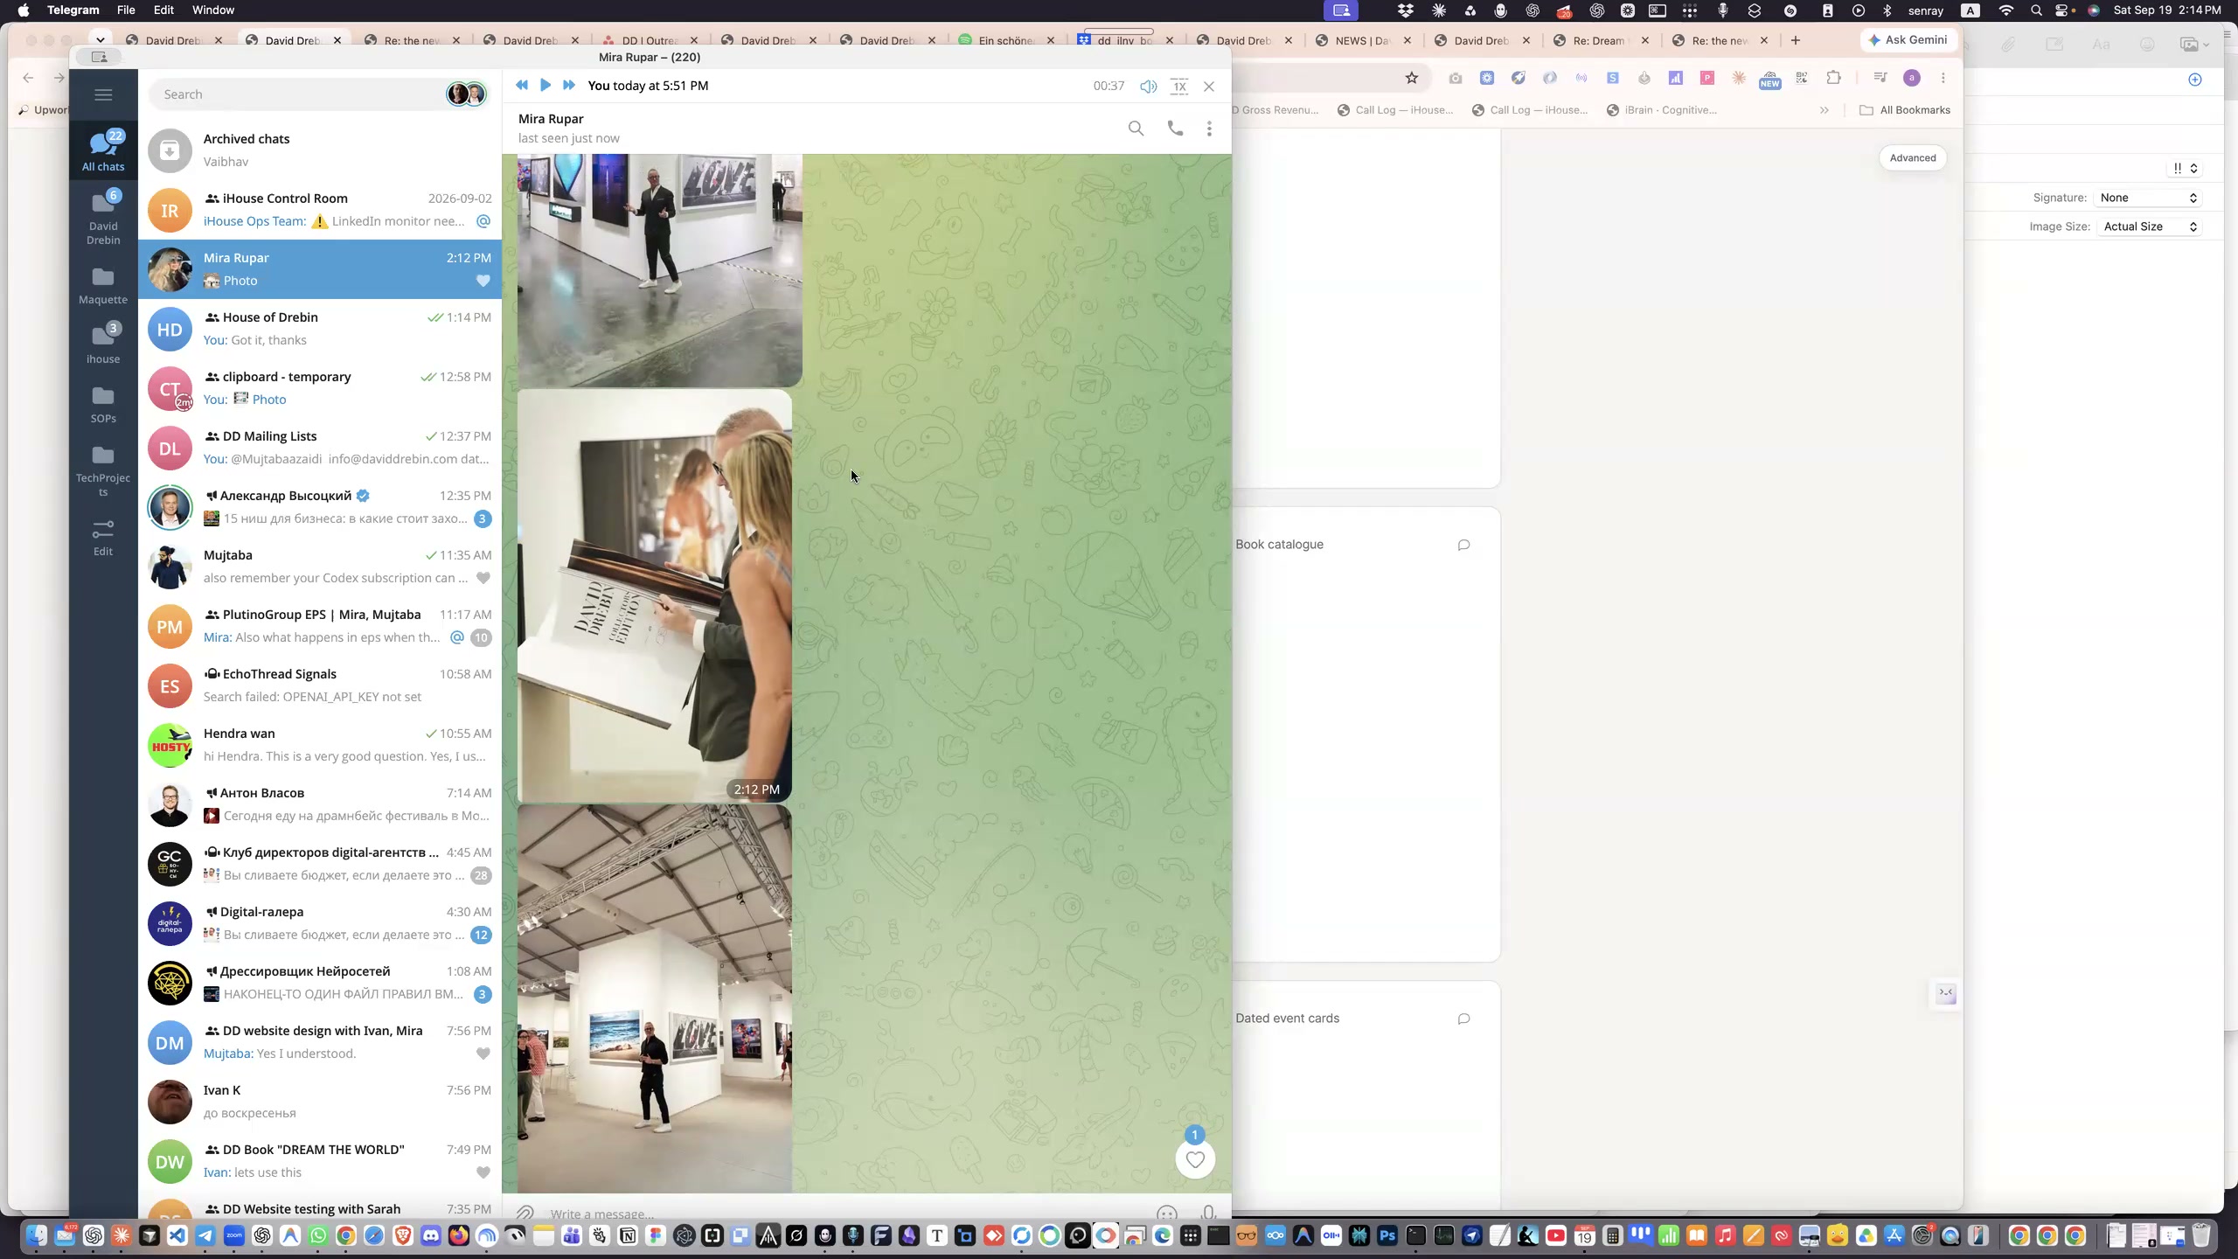Open the Signature dropdown set to None

(x=2149, y=198)
